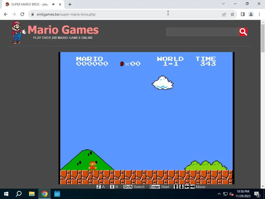Open the browser side panel
Image resolution: width=265 pixels, height=199 pixels.
[x=243, y=15]
